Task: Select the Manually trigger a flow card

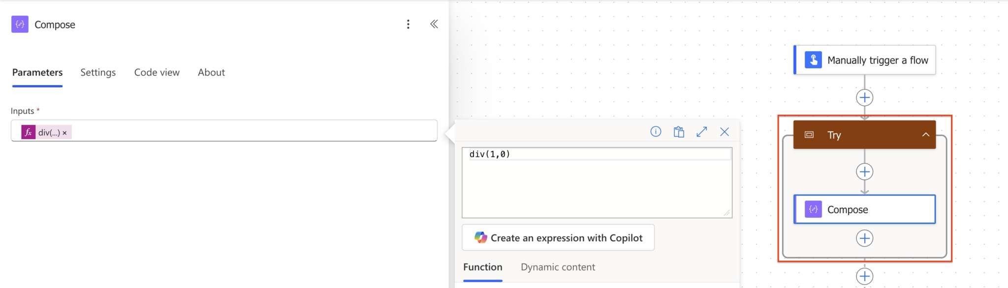Action: tap(865, 60)
